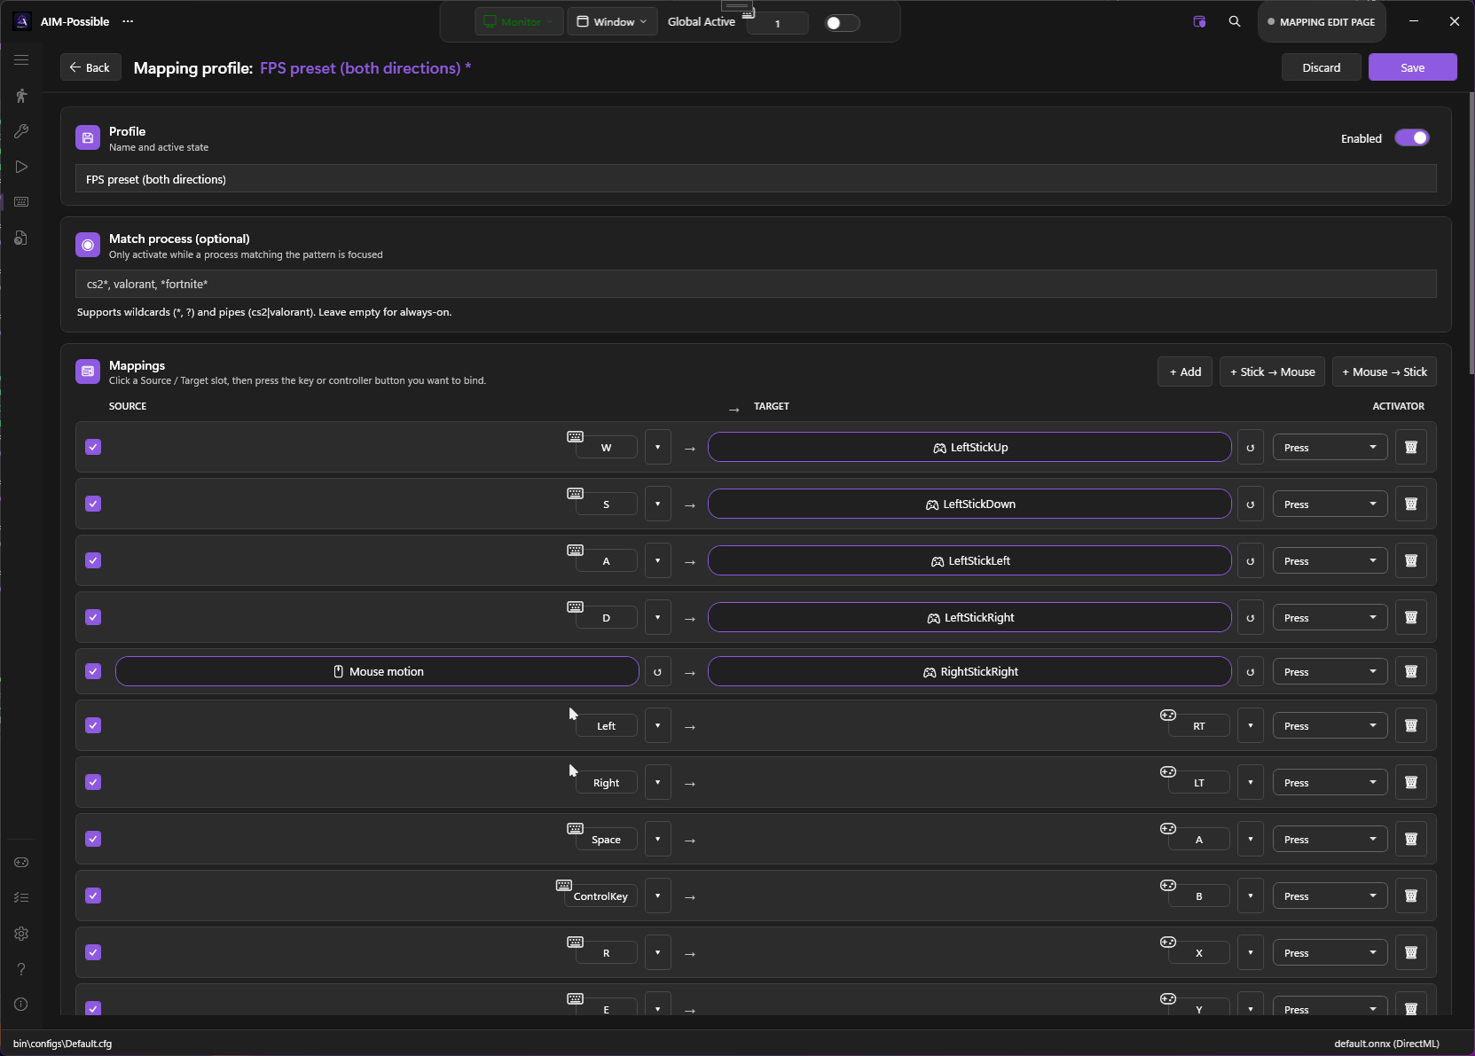This screenshot has height=1056, width=1475.
Task: Delete the W to LeftStickUp mapping
Action: pos(1411,447)
